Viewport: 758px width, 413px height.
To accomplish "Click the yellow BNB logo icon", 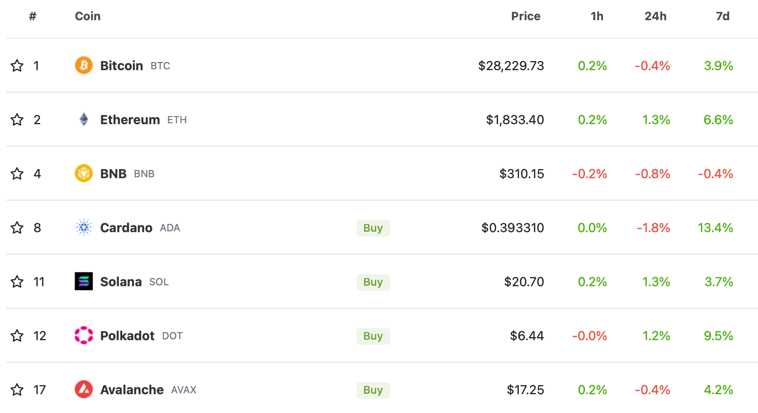I will [x=83, y=173].
